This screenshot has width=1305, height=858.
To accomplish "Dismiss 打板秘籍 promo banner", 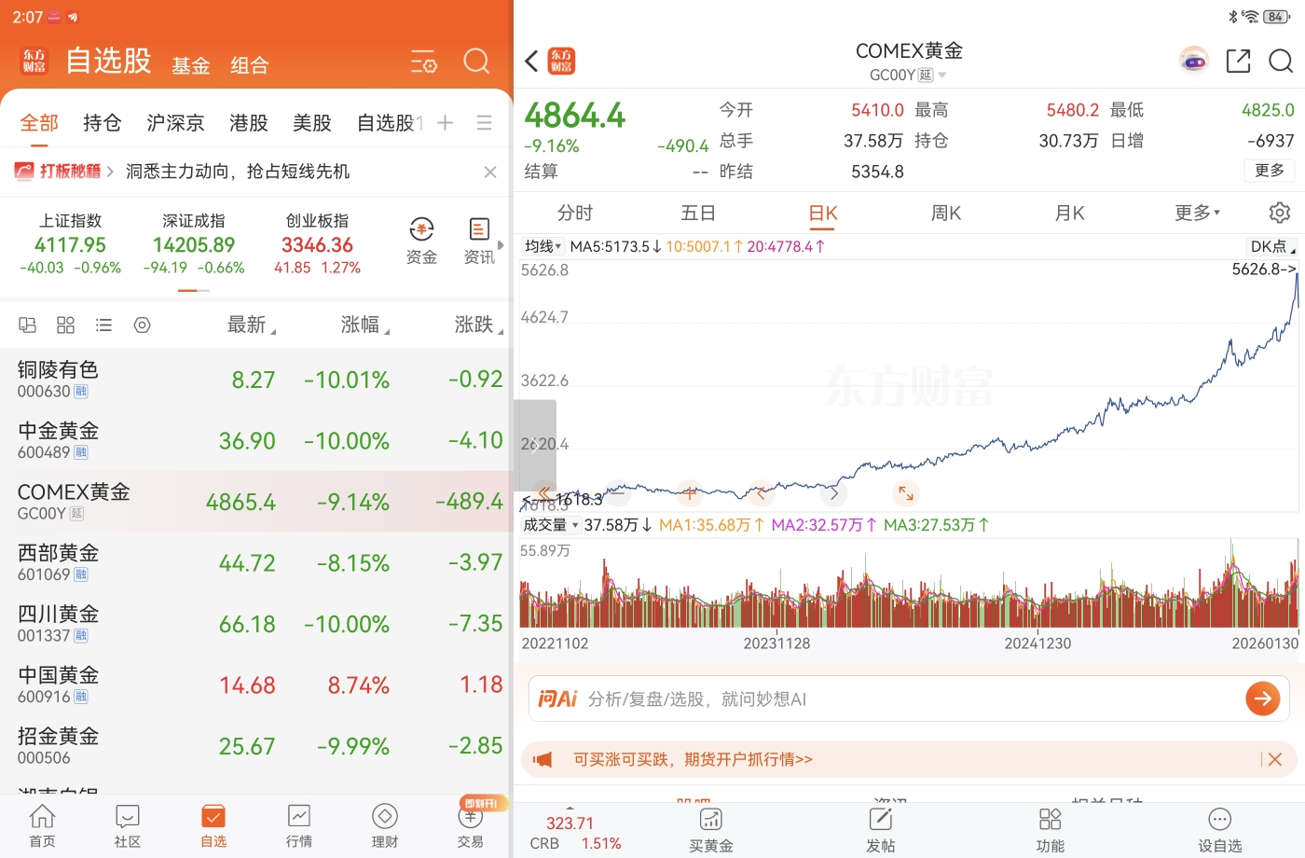I will (490, 172).
